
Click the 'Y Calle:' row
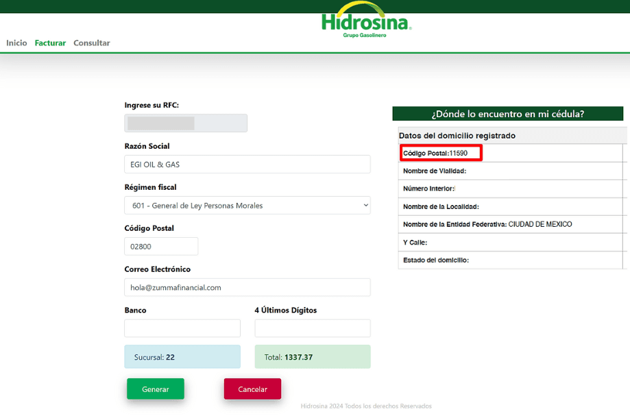click(510, 242)
